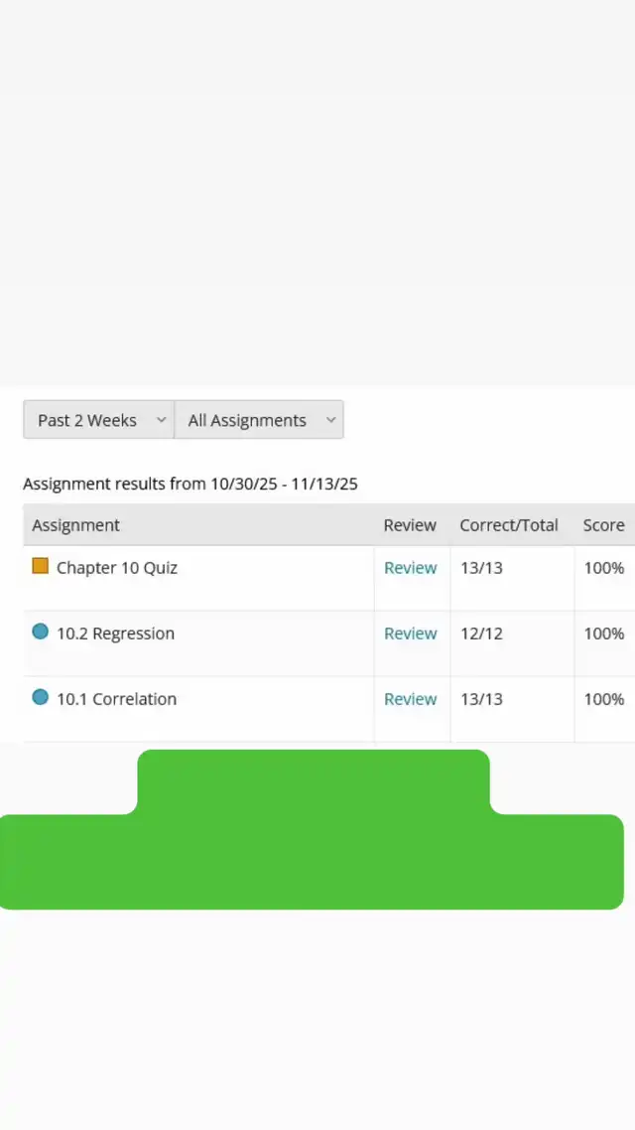Expand the All Assignments filter dropdown
This screenshot has width=635, height=1130.
point(259,420)
